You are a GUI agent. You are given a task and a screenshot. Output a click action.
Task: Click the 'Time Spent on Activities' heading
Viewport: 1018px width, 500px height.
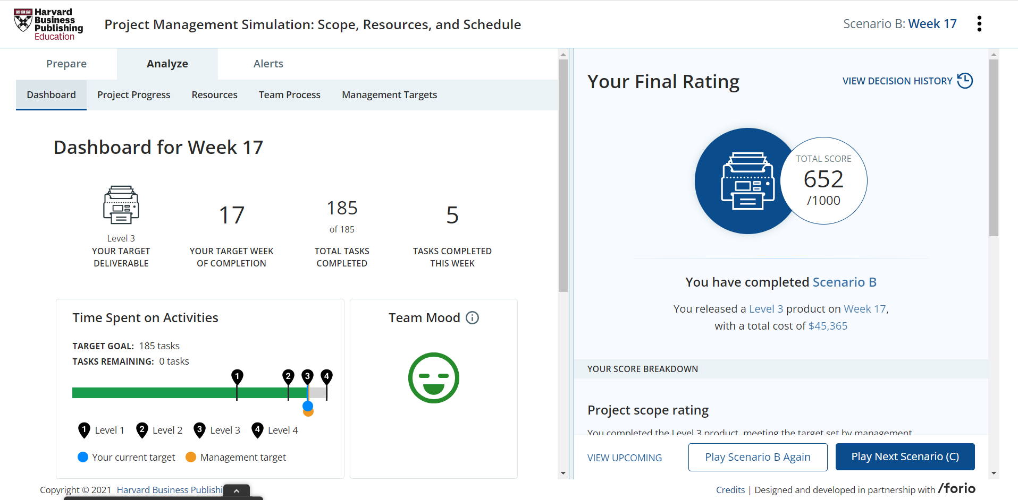[x=146, y=318]
